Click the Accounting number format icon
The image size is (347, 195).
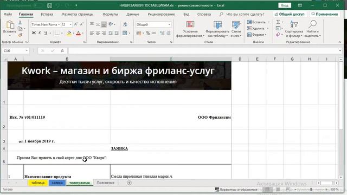pyautogui.click(x=139, y=33)
